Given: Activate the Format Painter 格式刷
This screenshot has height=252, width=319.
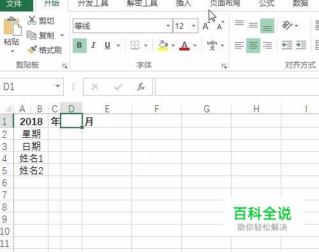Looking at the screenshot, I should pos(44,50).
